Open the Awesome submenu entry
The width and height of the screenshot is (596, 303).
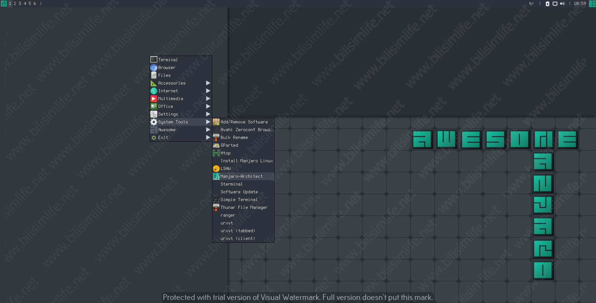[x=181, y=130]
